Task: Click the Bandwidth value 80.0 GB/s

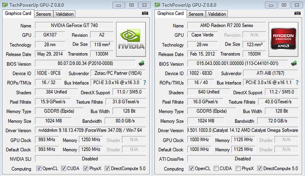Action: pos(125,121)
